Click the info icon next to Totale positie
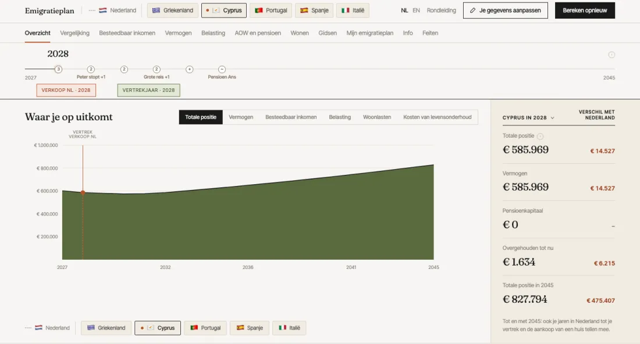 coord(540,136)
